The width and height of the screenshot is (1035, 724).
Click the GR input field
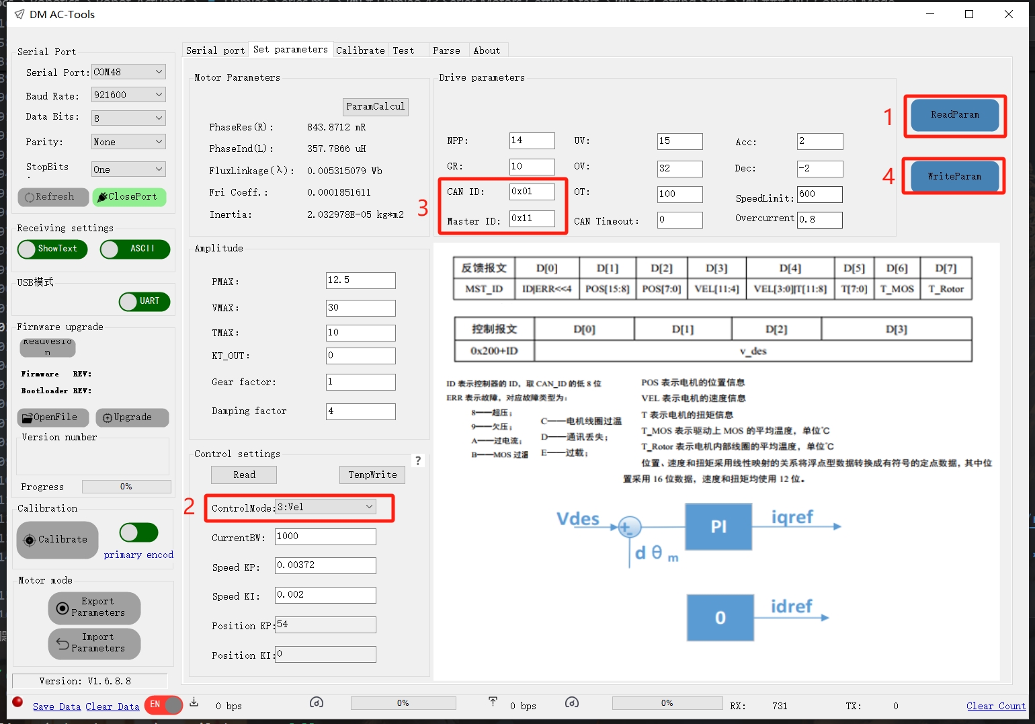coord(532,167)
